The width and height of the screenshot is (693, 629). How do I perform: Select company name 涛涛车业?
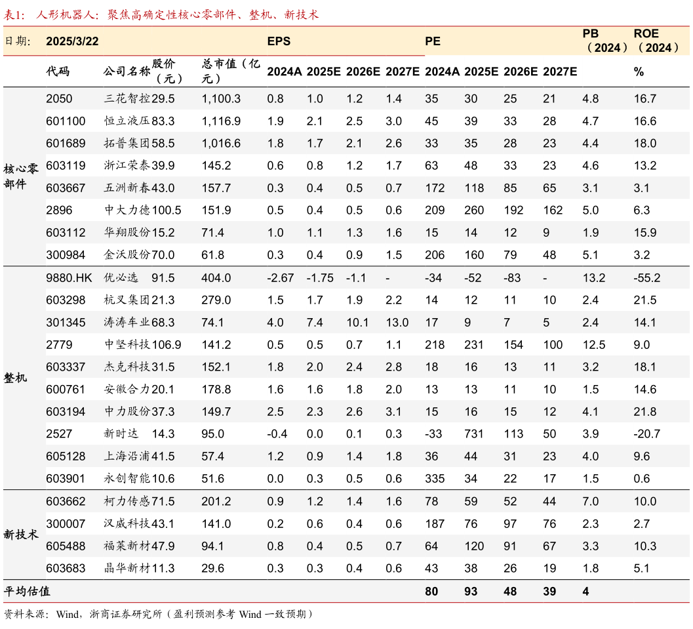coord(127,322)
